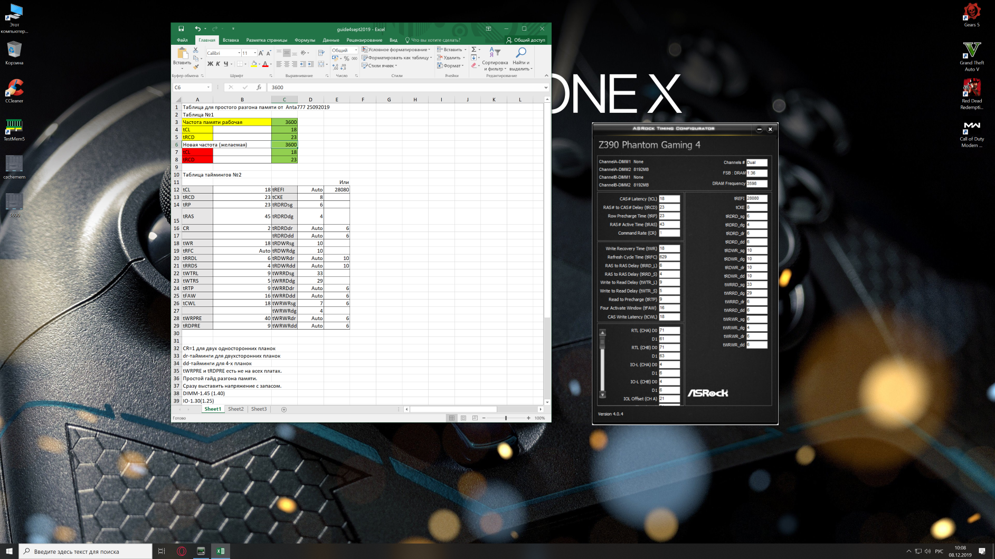Click the AutoSum sigma icon
The height and width of the screenshot is (559, 995).
tap(473, 50)
